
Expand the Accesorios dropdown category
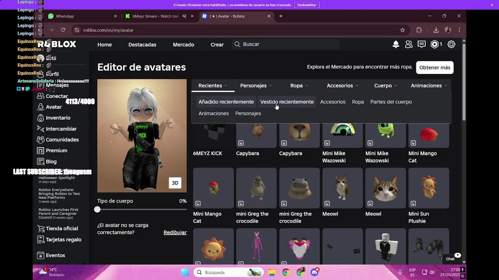pyautogui.click(x=343, y=86)
